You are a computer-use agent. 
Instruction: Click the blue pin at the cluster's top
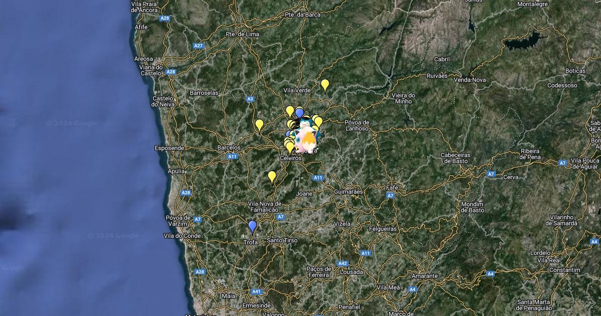tap(299, 112)
